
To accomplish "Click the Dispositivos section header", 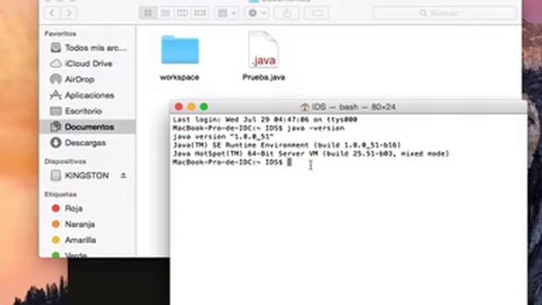I will point(65,162).
